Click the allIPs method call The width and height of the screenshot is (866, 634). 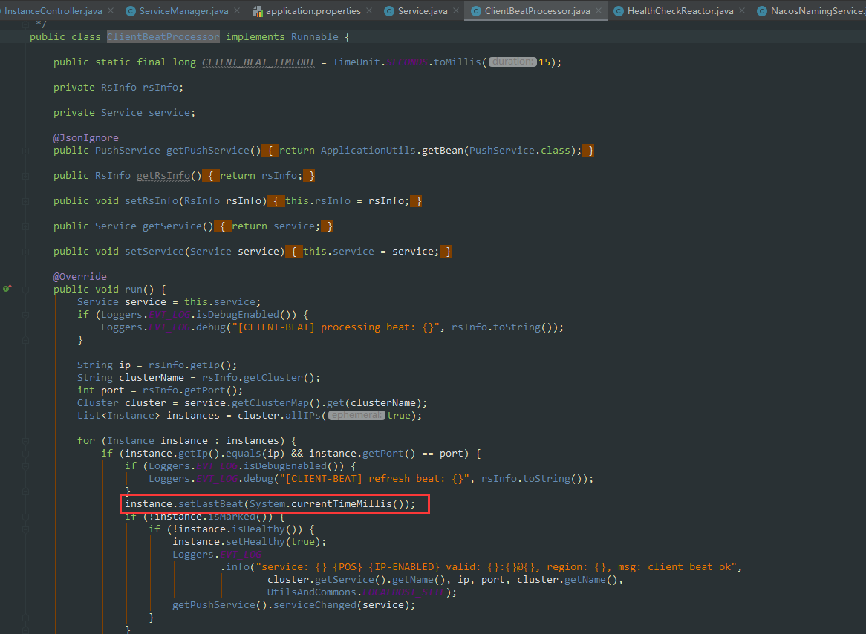[303, 415]
